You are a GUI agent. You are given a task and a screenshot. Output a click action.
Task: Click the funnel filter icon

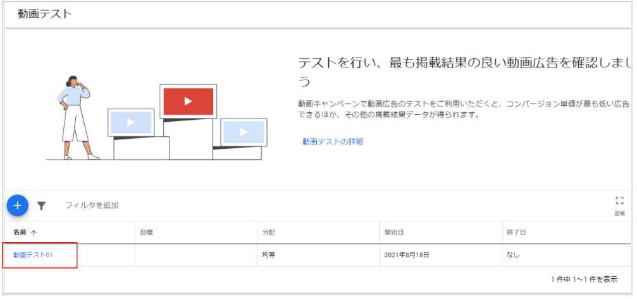tap(41, 206)
